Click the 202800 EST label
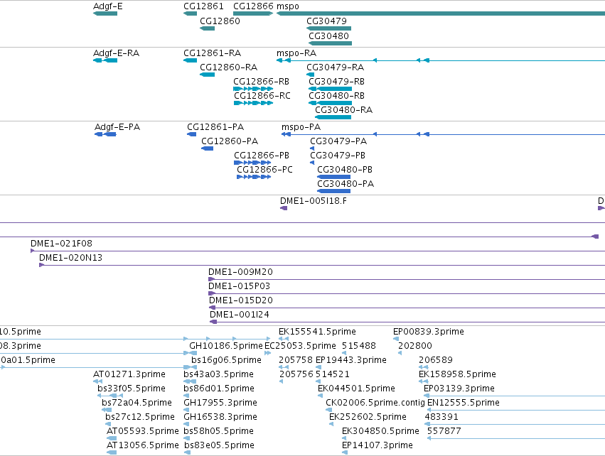The image size is (605, 456). pos(415,346)
